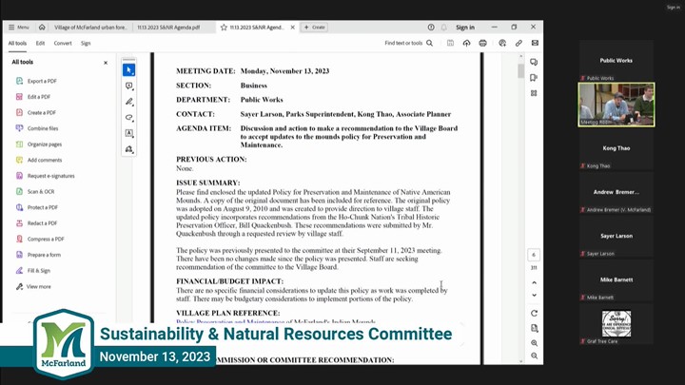Star the active S&NR Agenda tab

224,27
